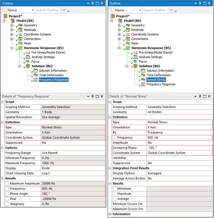Image resolution: width=214 pixels, height=218 pixels.
Task: Click the Search Outline box in the right Outline
Action: (x=155, y=10)
